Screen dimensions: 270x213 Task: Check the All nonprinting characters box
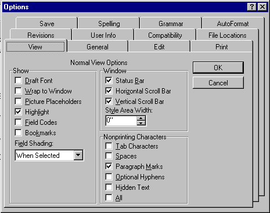109,197
